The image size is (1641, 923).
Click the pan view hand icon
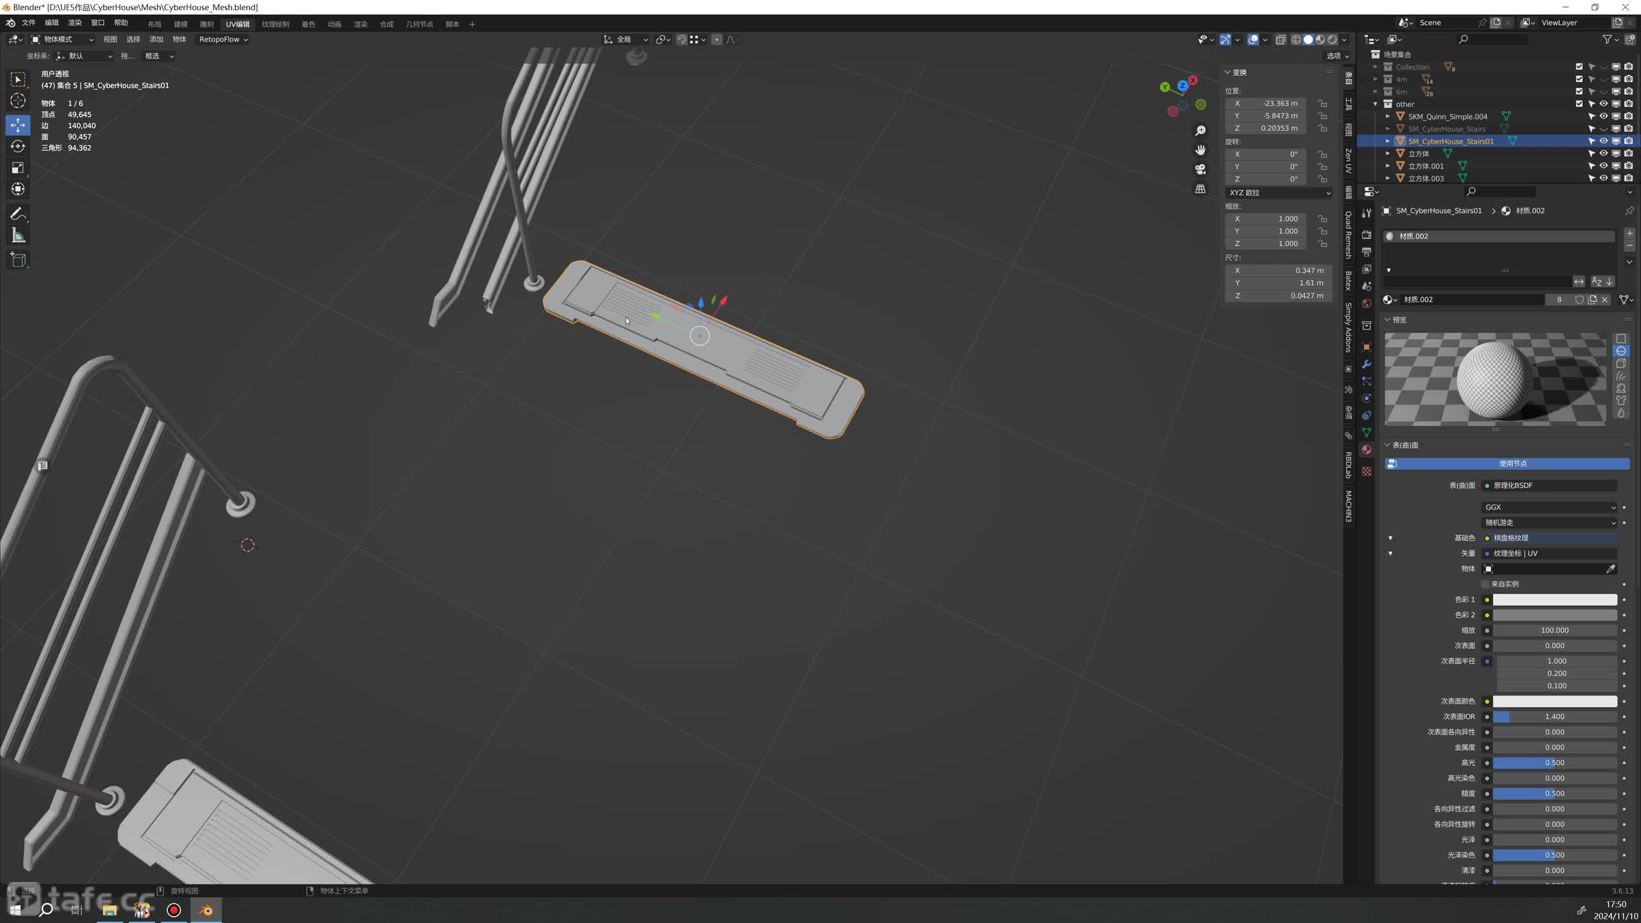coord(1201,150)
